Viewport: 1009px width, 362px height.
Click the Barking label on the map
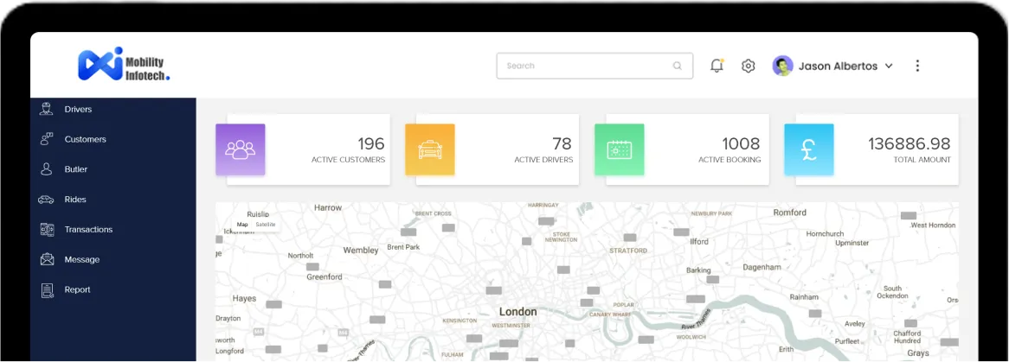tap(698, 270)
